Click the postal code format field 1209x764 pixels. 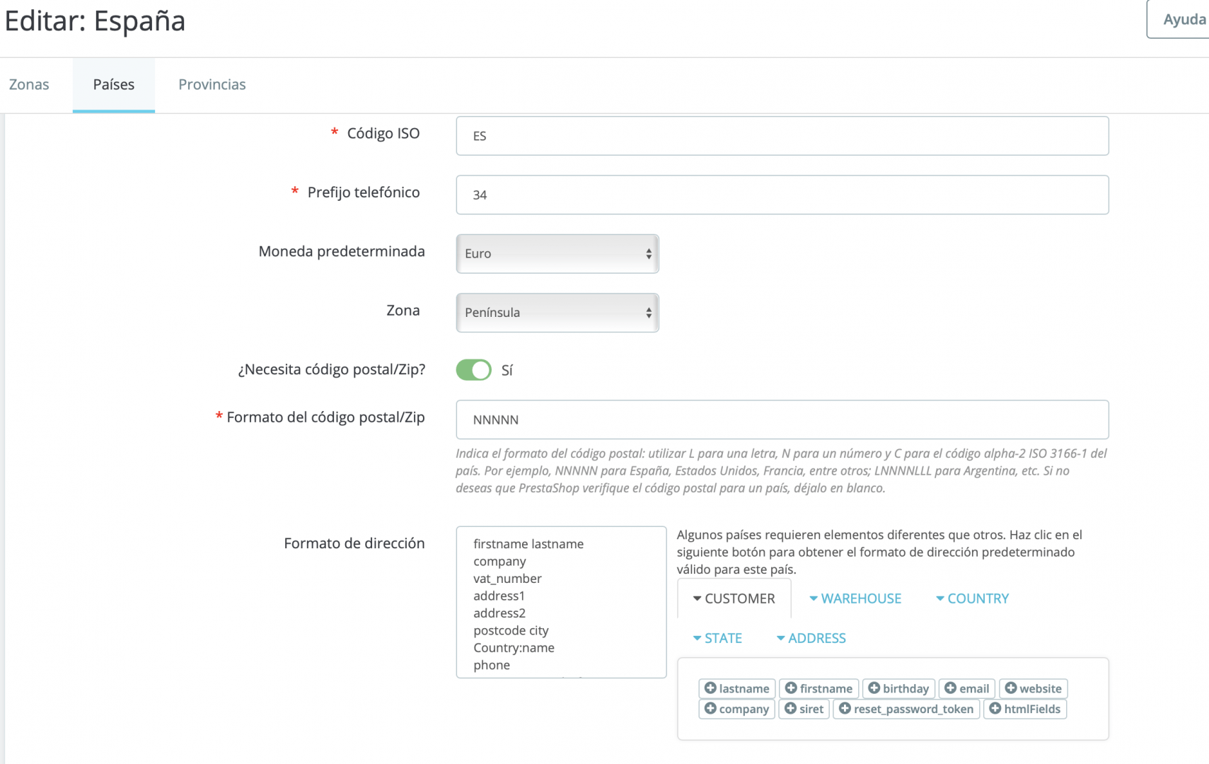coord(782,419)
